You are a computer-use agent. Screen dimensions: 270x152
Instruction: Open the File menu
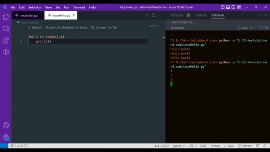pyautogui.click(x=13, y=7)
